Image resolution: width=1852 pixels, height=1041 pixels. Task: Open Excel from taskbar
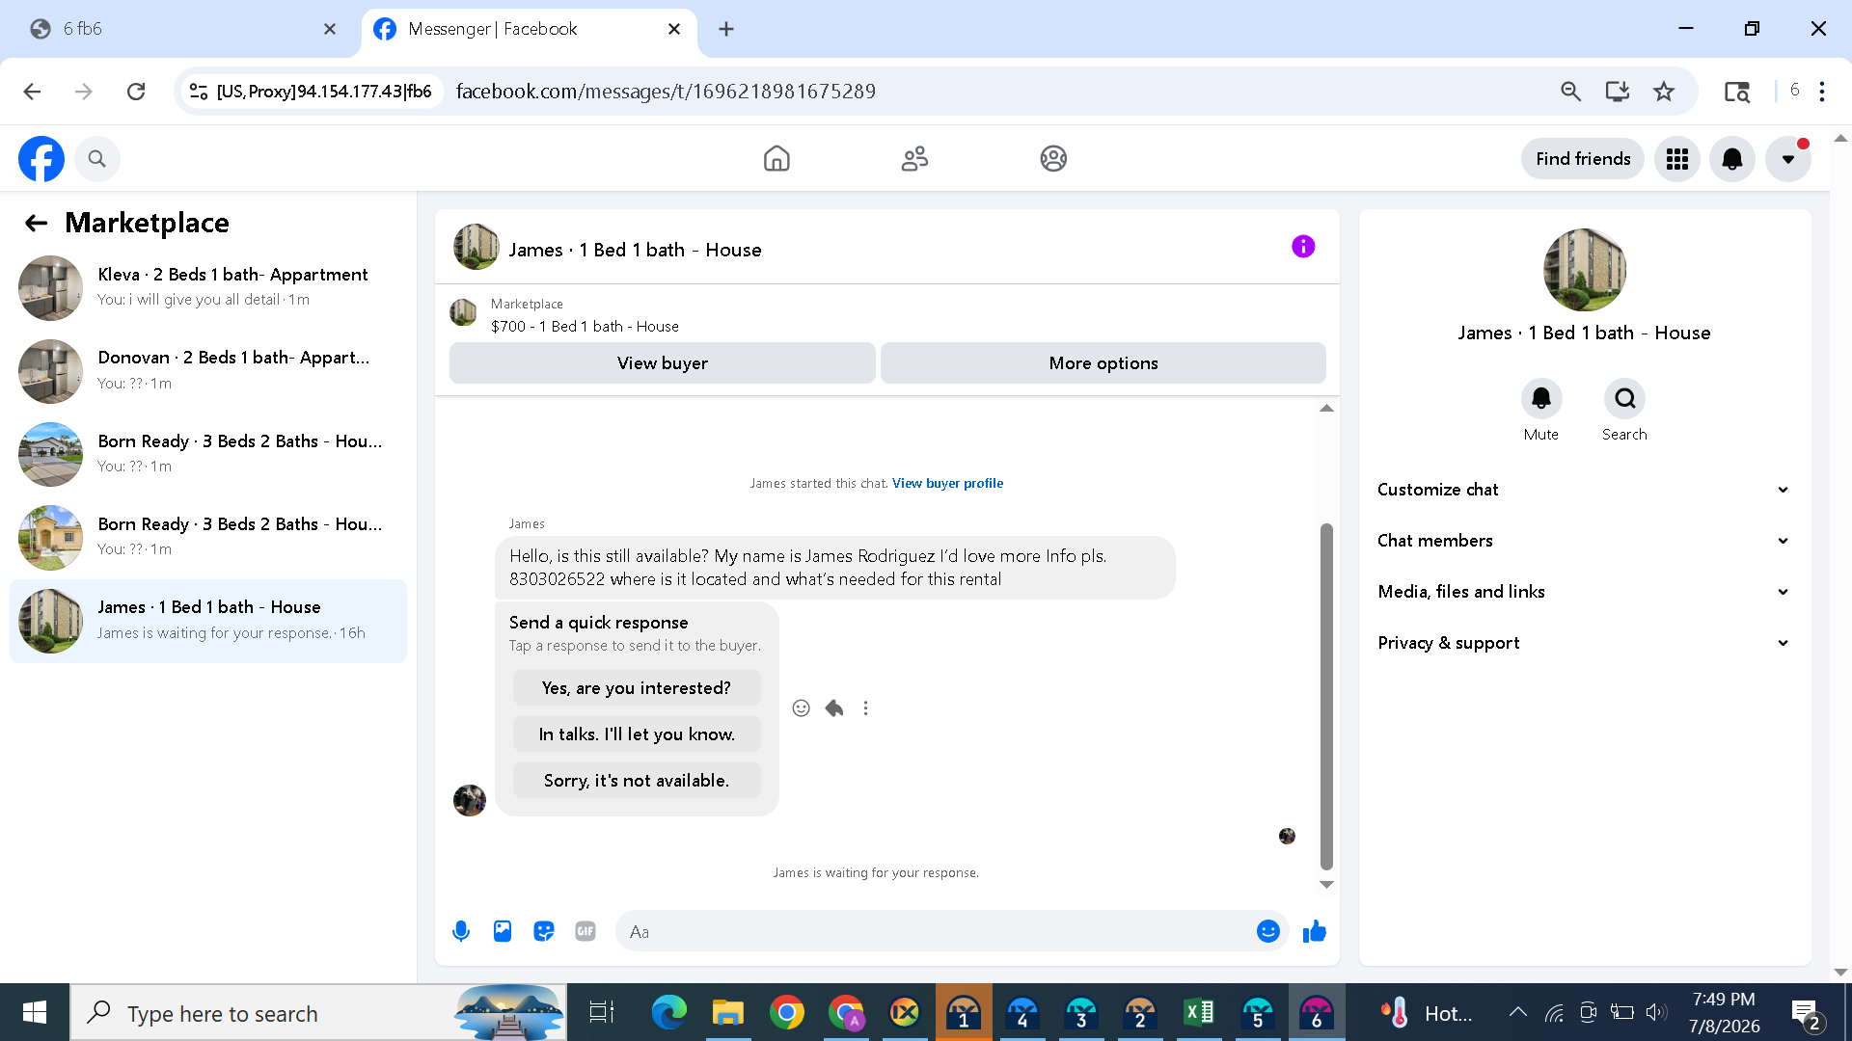click(x=1199, y=1012)
